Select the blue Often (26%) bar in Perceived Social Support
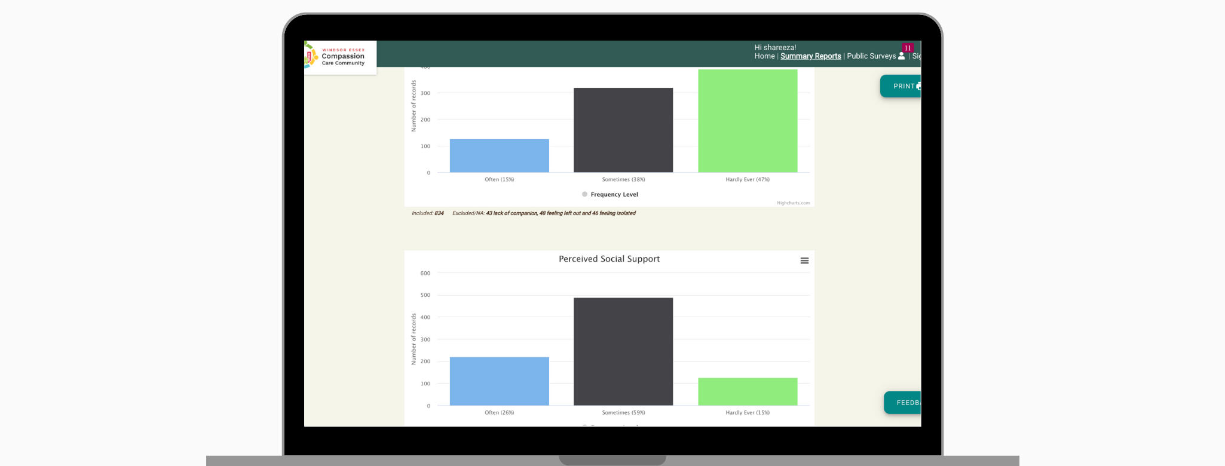The image size is (1225, 466). (499, 381)
